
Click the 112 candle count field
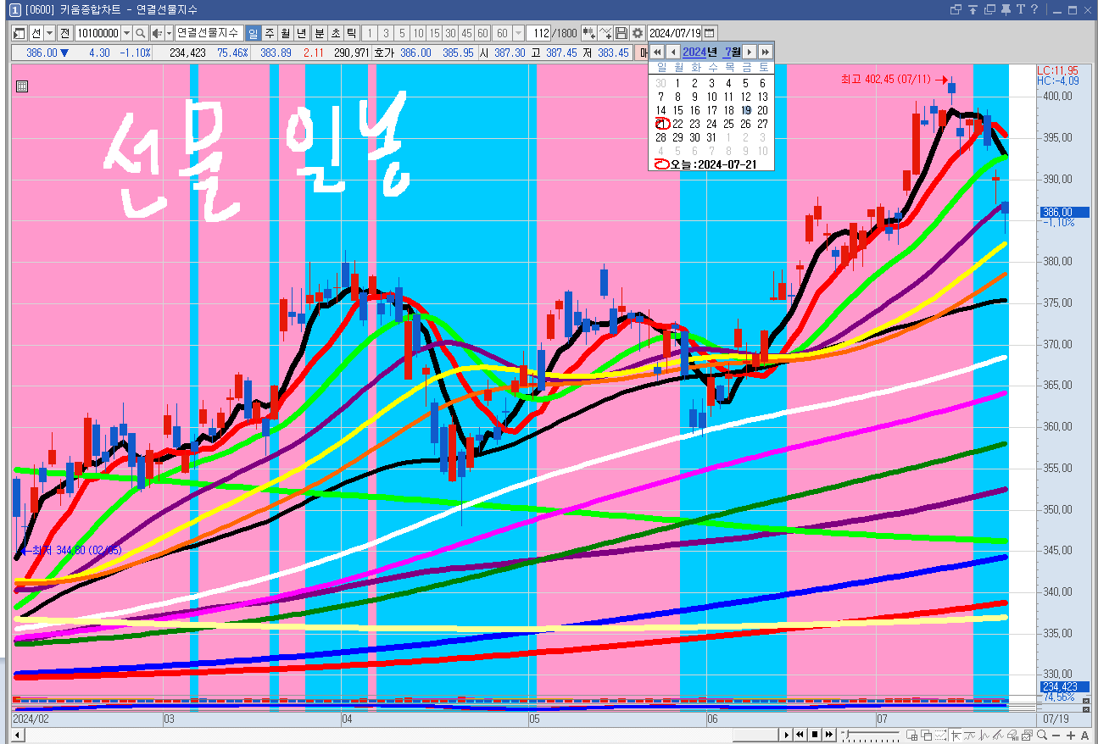tap(539, 33)
